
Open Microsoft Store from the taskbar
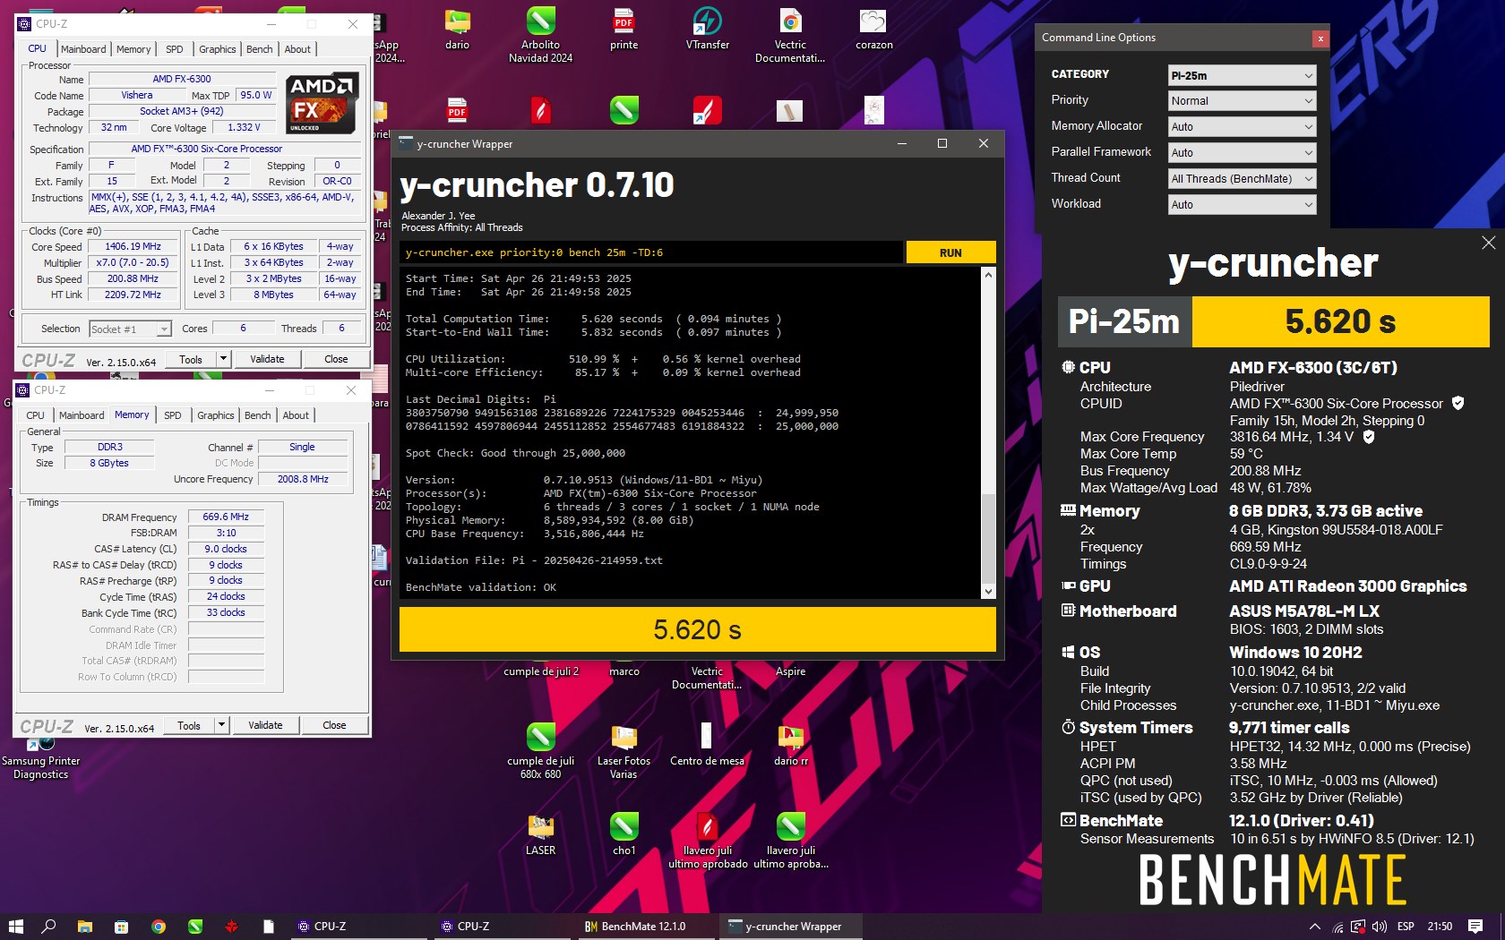122,927
